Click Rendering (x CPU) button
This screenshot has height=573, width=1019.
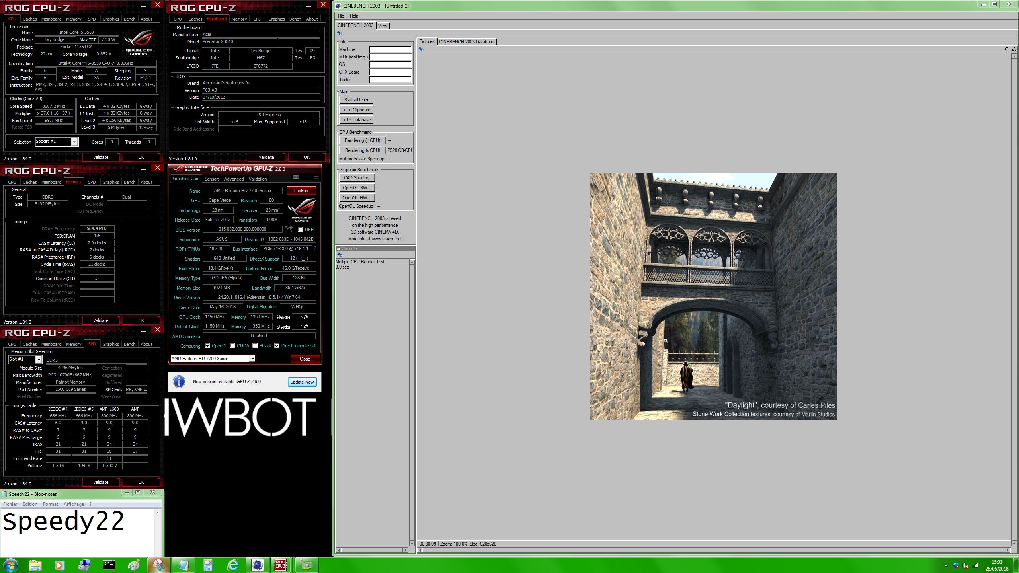tap(363, 150)
